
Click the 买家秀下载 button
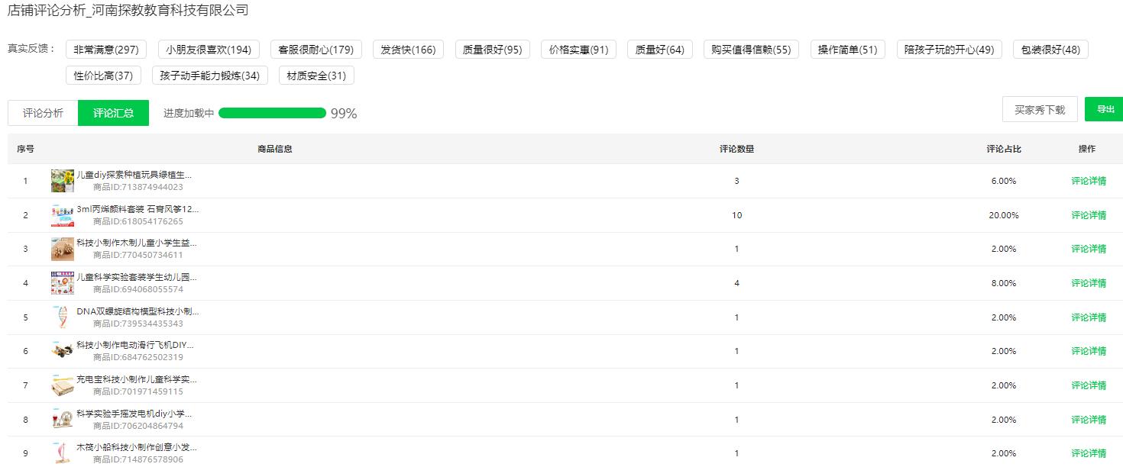[1039, 110]
